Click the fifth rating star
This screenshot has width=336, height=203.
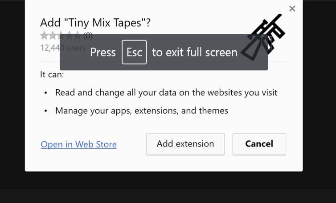pos(77,36)
